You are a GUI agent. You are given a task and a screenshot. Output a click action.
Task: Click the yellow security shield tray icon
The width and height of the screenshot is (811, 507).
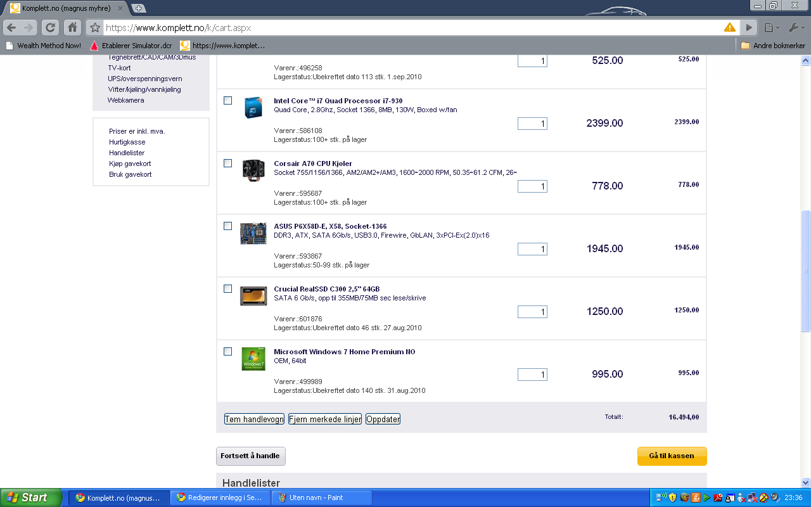(x=672, y=497)
